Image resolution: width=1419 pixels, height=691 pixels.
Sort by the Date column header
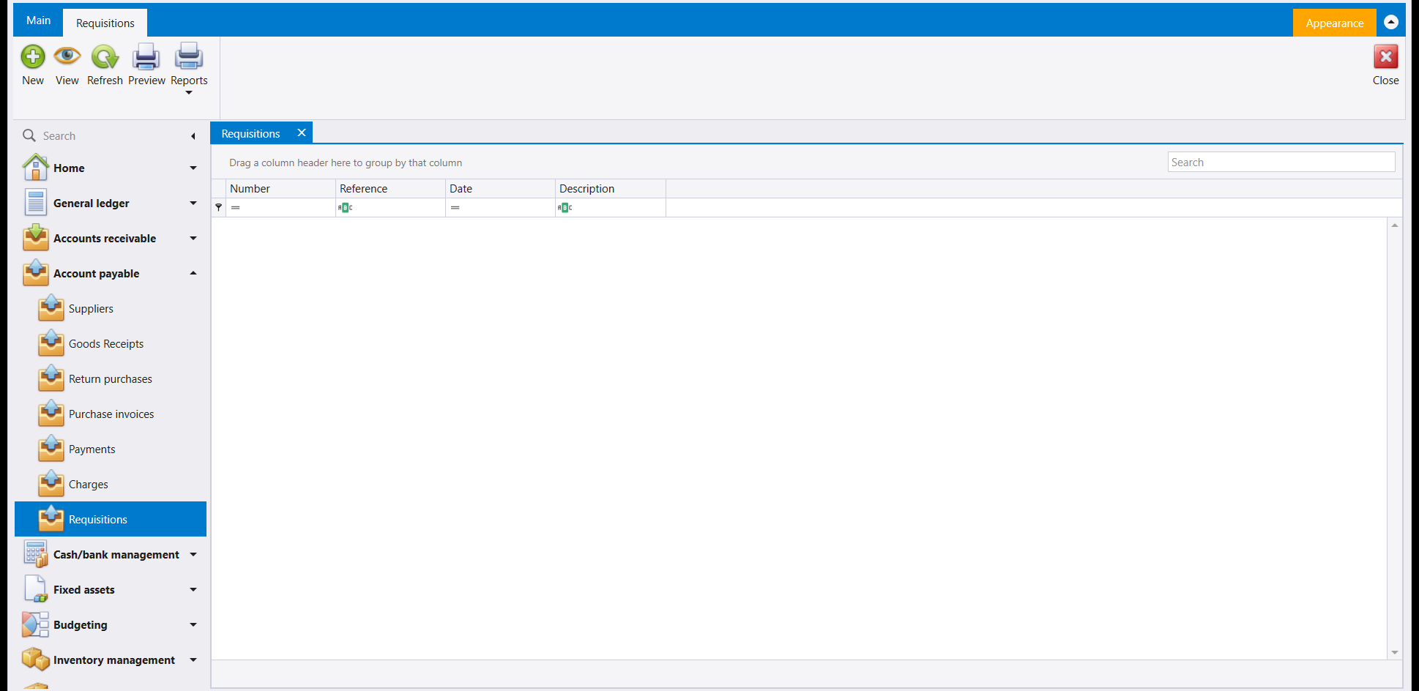[x=500, y=188]
